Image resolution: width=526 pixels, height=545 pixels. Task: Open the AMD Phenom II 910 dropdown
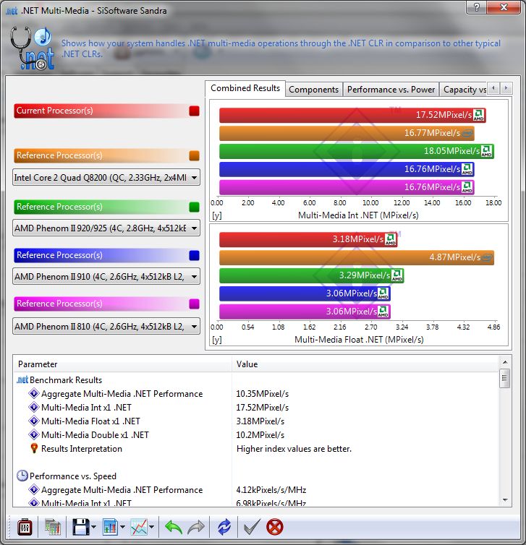[x=106, y=276]
